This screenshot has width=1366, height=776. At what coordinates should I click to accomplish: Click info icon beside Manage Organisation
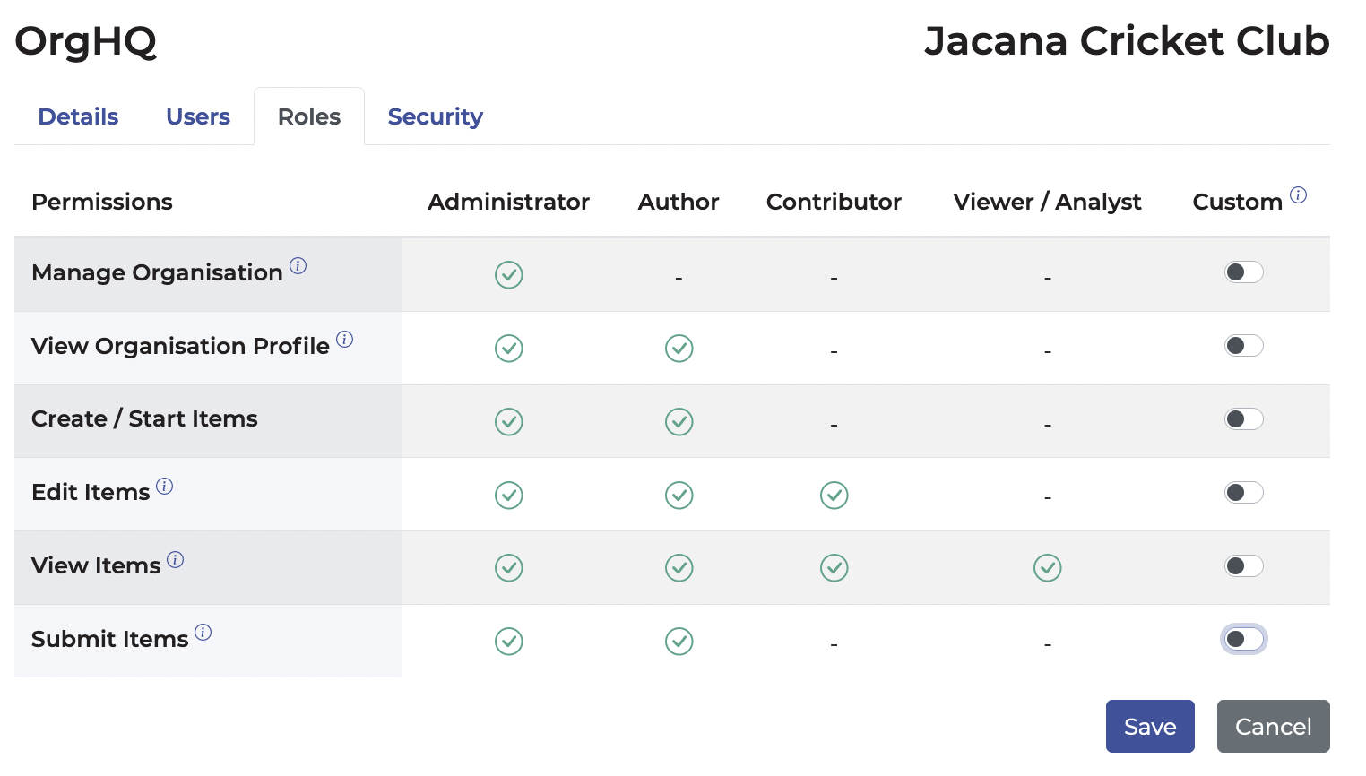(x=298, y=266)
